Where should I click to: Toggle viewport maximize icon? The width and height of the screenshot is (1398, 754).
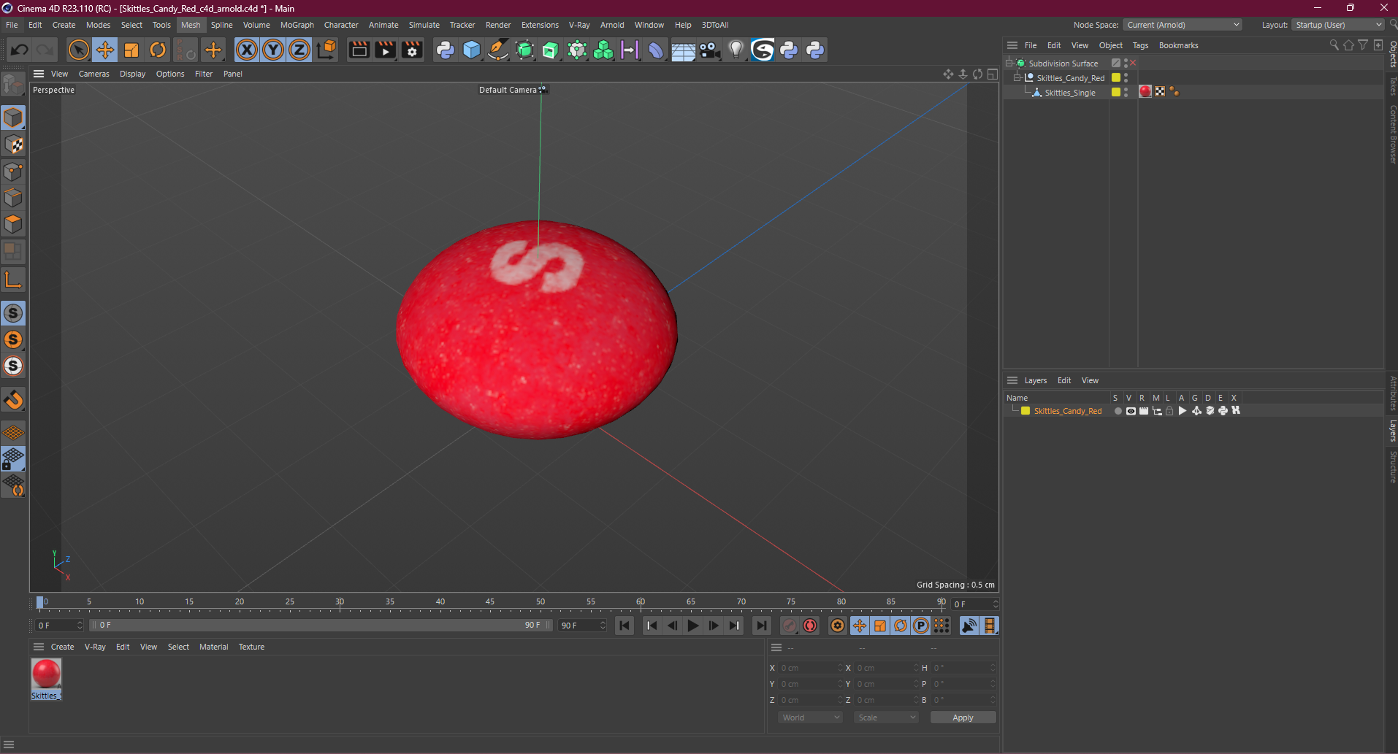tap(993, 74)
